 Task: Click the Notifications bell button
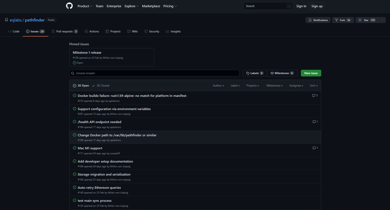pos(318,20)
